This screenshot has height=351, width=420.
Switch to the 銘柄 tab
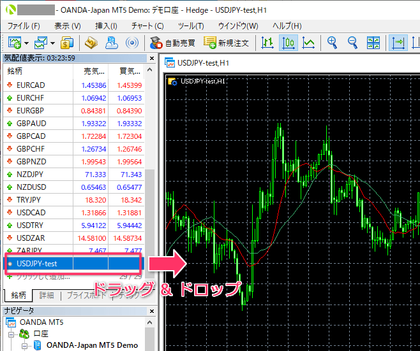(19, 295)
